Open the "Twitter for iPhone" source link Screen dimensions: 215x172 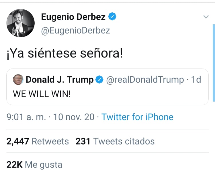[137, 117]
